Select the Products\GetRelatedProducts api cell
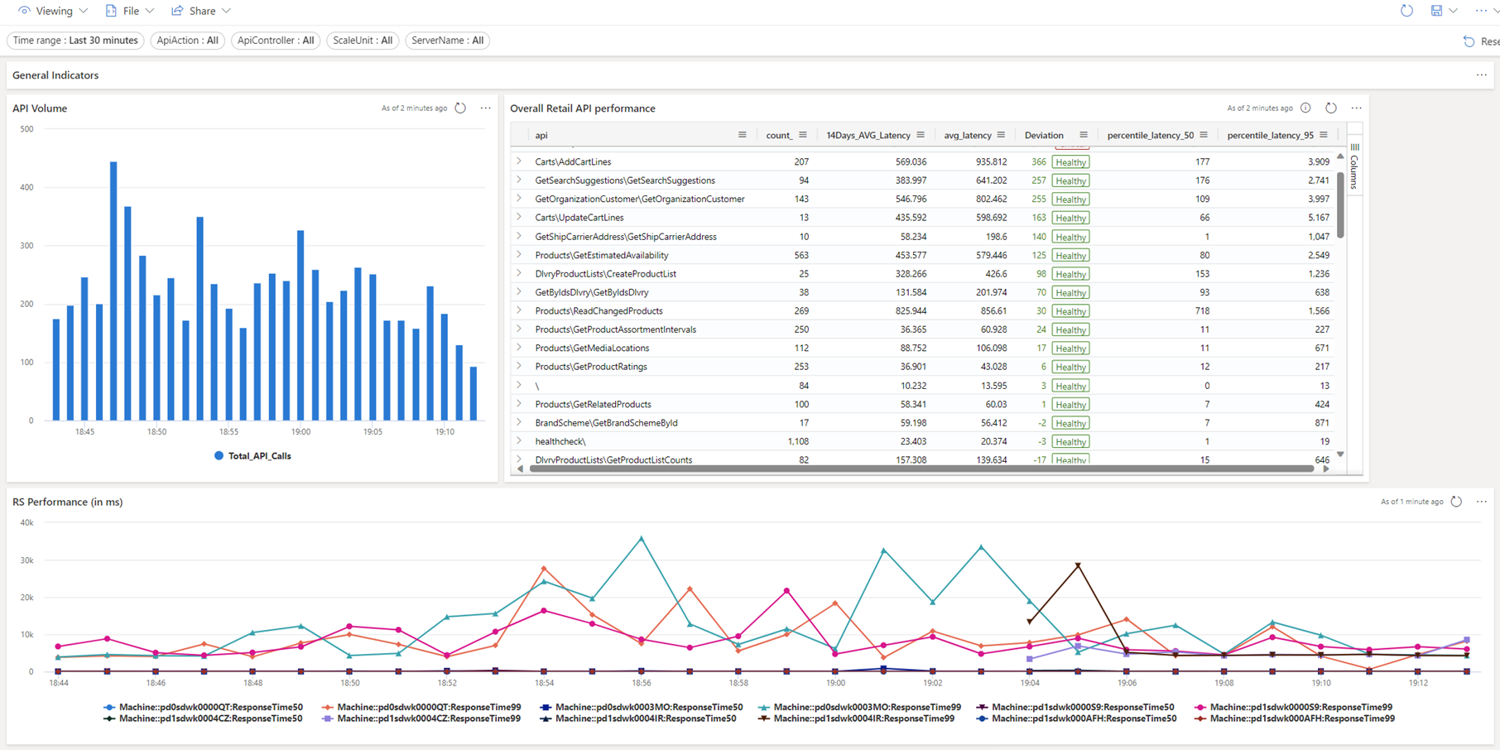Viewport: 1500px width, 750px height. (593, 404)
